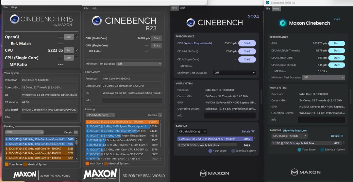Open CPU (Multi Core) ranking dropdown in Cinebench 2024
Image resolution: width=353 pixels, height=182 pixels.
192,132
